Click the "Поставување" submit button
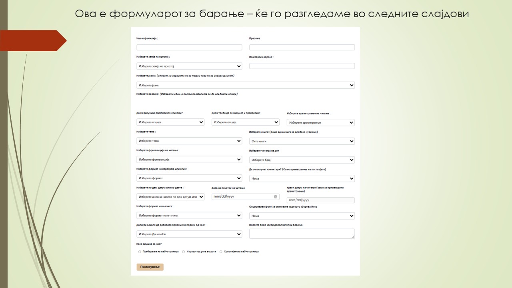The image size is (512, 288). coord(150,267)
